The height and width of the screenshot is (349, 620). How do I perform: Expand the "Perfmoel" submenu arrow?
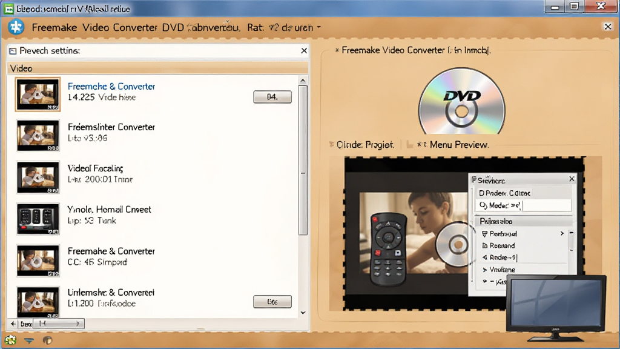[x=562, y=234]
